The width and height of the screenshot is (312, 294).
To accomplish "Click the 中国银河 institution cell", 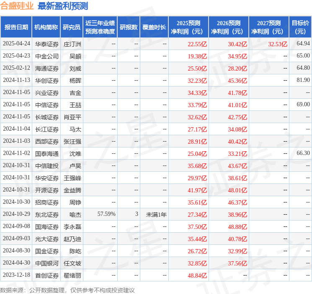I will [x=47, y=263].
